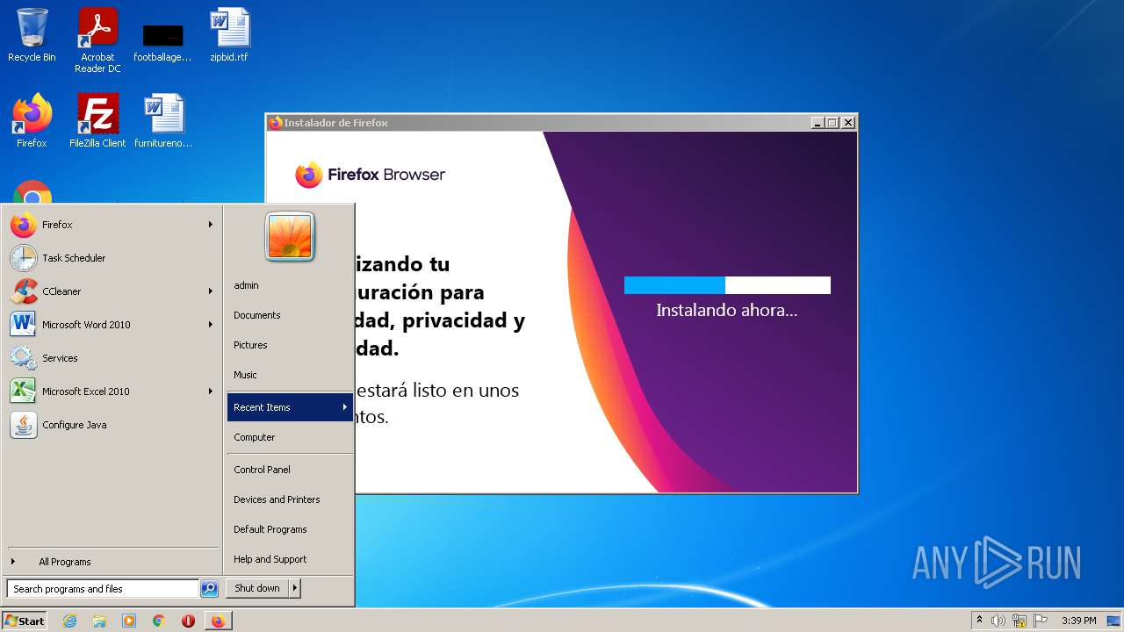
Task: Launch Windows Media Player from taskbar
Action: pyautogui.click(x=129, y=621)
